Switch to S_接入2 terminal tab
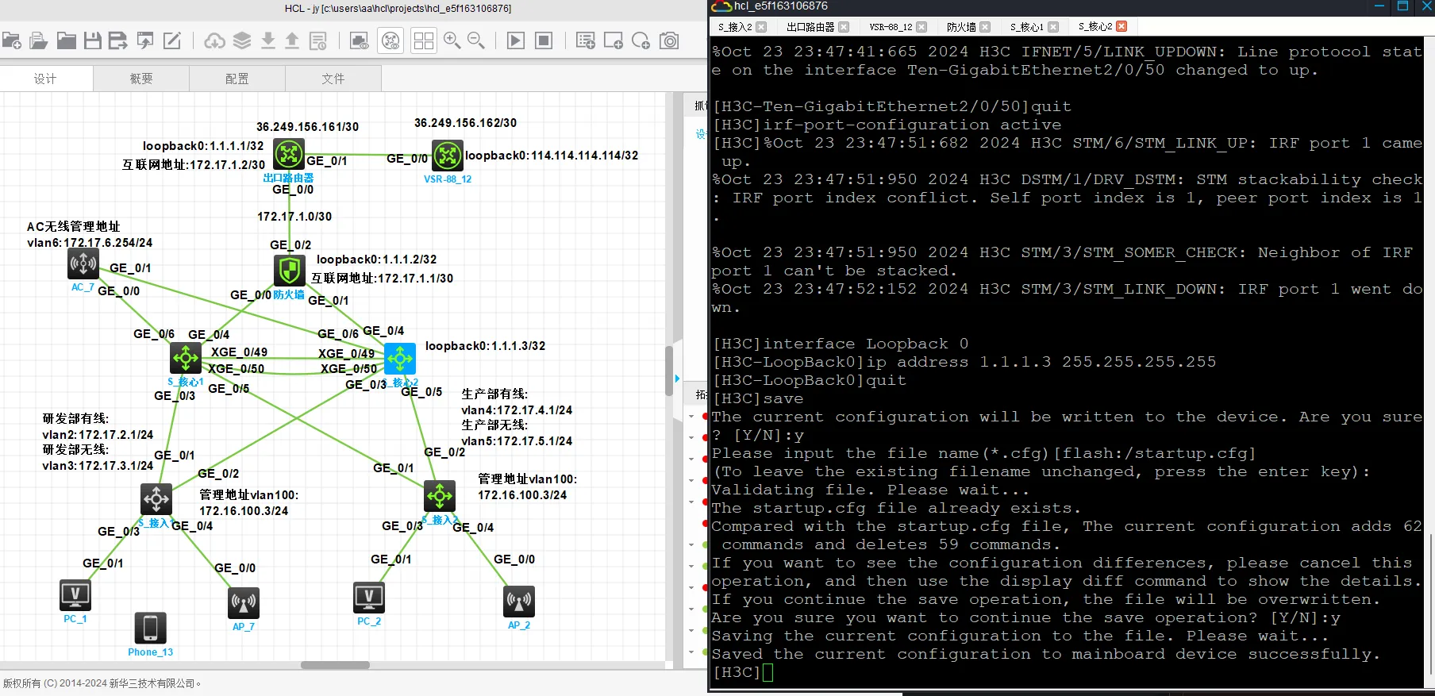The image size is (1435, 696). coord(735,27)
